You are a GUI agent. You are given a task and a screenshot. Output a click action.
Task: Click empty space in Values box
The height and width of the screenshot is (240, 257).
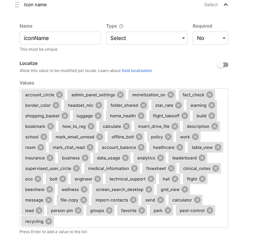pos(139,221)
